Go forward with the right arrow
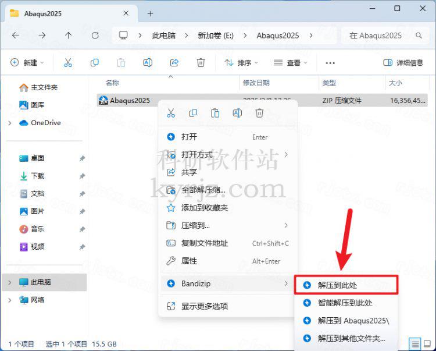The width and height of the screenshot is (436, 351). click(x=42, y=36)
